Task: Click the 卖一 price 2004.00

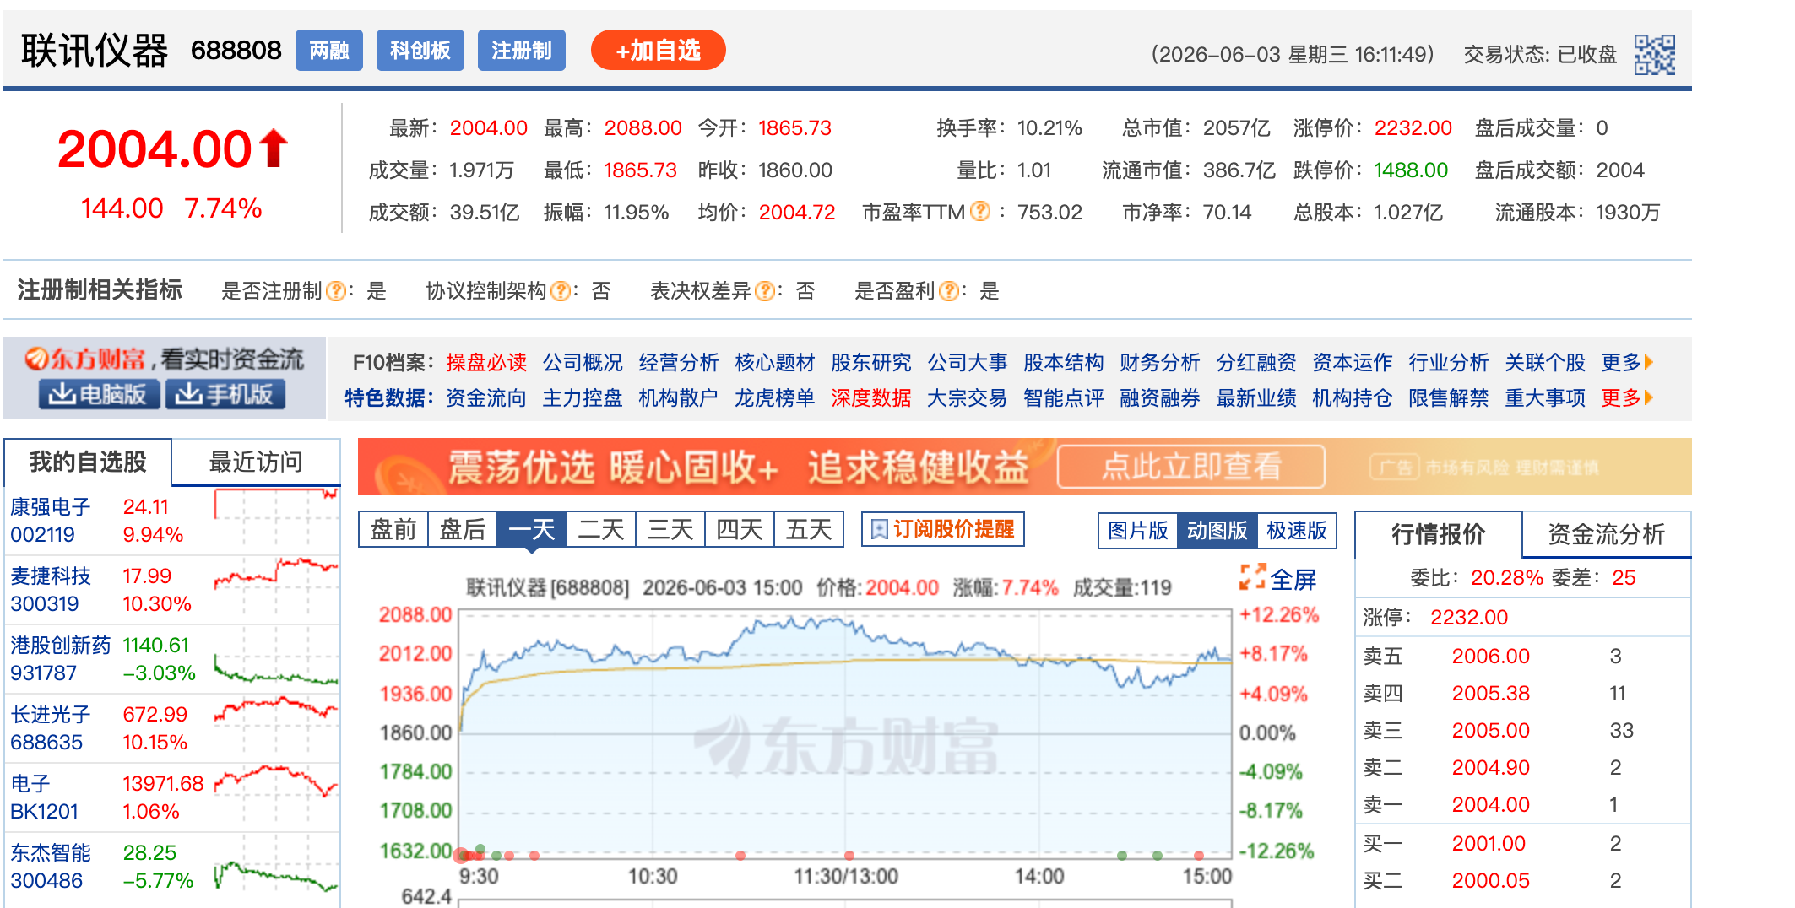Action: pyautogui.click(x=1490, y=804)
